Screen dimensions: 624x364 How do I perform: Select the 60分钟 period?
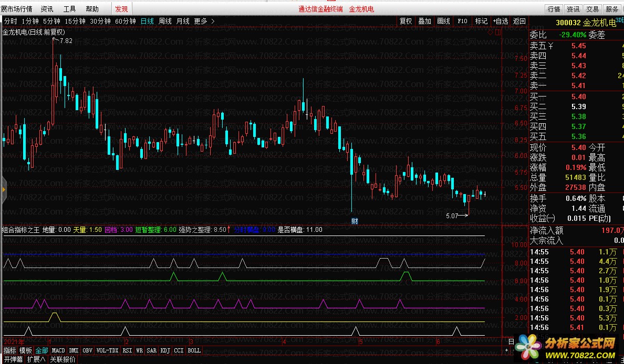pyautogui.click(x=126, y=21)
